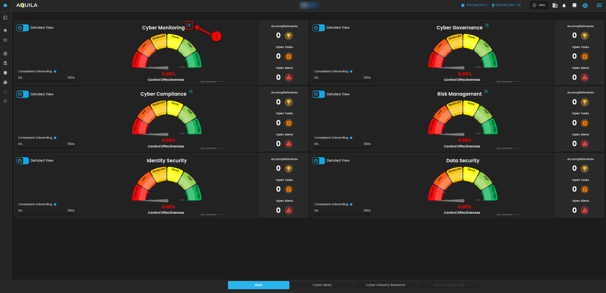
Task: Toggle Detailed View for Cyber Monitoring
Action: pyautogui.click(x=22, y=28)
